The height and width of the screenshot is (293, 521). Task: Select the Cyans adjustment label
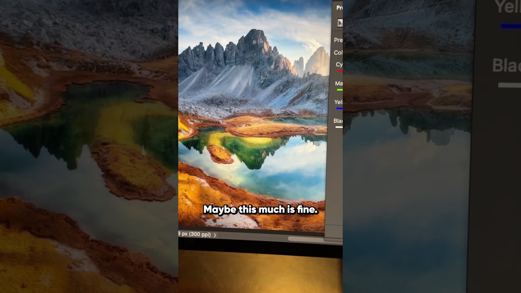pos(339,65)
